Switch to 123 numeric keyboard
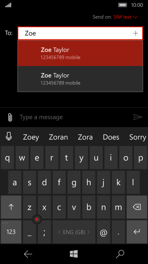The width and height of the screenshot is (148, 264). (11, 232)
